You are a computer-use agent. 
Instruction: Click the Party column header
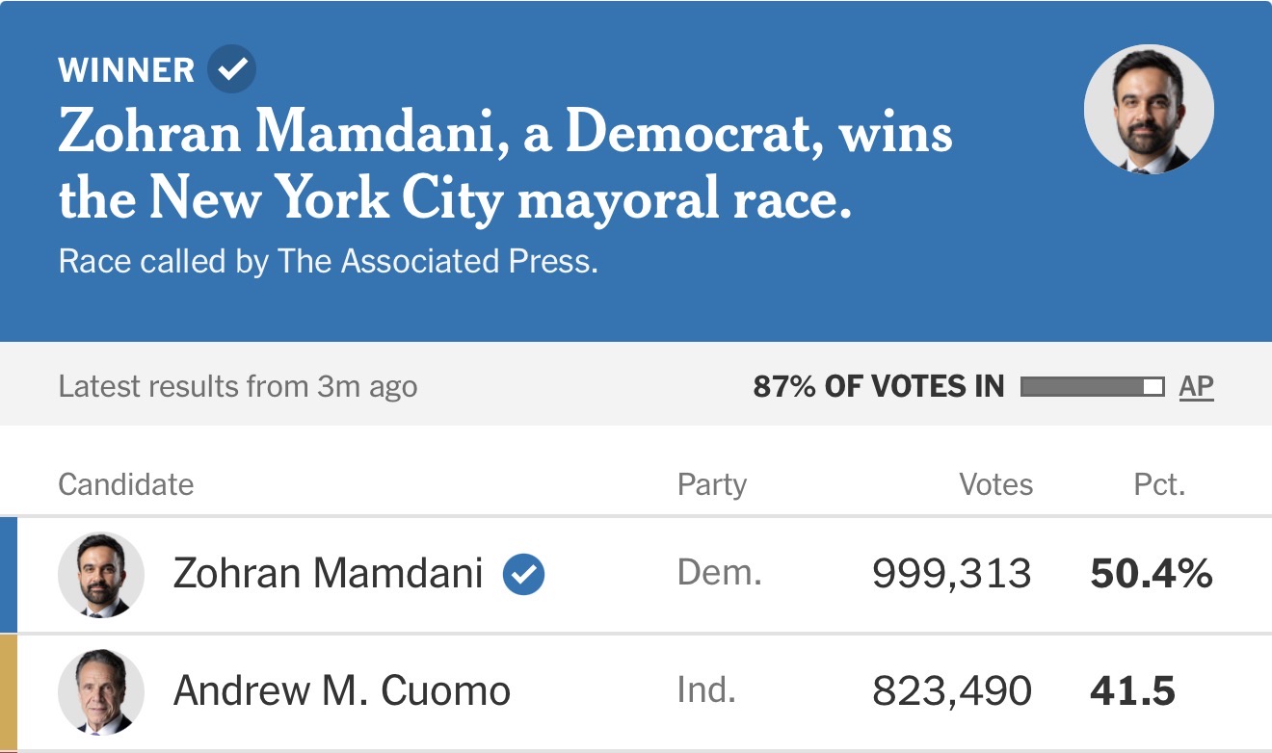click(x=711, y=484)
